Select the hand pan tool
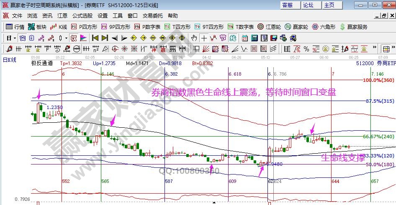 coord(194,38)
